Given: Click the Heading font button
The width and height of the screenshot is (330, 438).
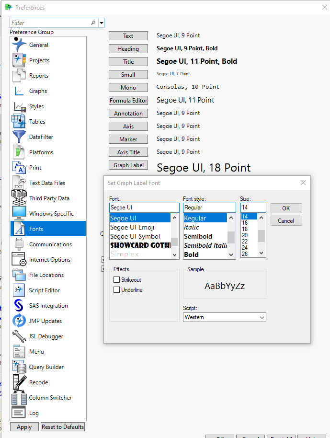Looking at the screenshot, I should click(x=128, y=48).
